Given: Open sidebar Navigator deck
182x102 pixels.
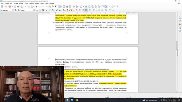Looking at the screenshot, I should [x=180, y=31].
